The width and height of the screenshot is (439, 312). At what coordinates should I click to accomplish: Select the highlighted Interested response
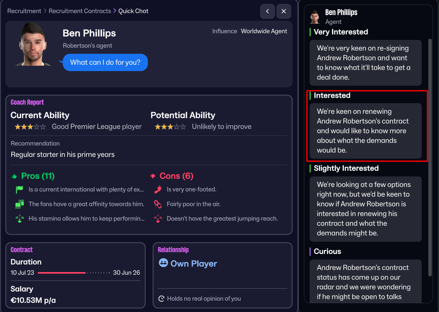[366, 131]
